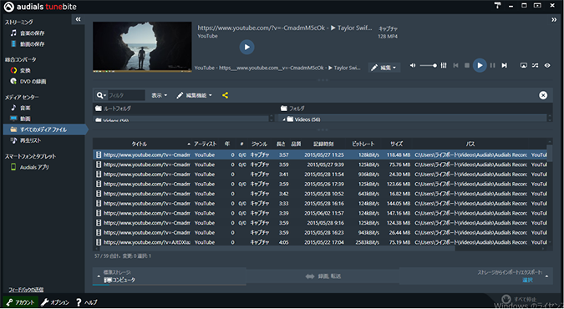Open the 変換 converter

click(21, 70)
